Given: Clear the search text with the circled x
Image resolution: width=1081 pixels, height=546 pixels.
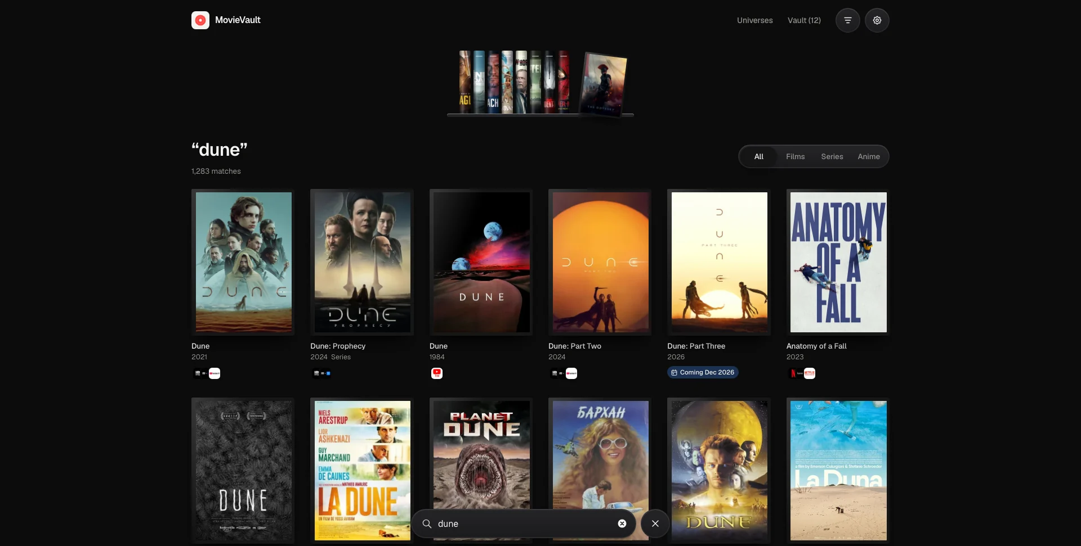Looking at the screenshot, I should [x=622, y=524].
